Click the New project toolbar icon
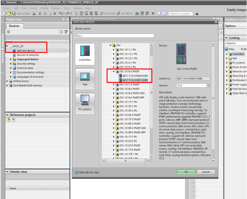The width and height of the screenshot is (247, 199). click(4, 13)
